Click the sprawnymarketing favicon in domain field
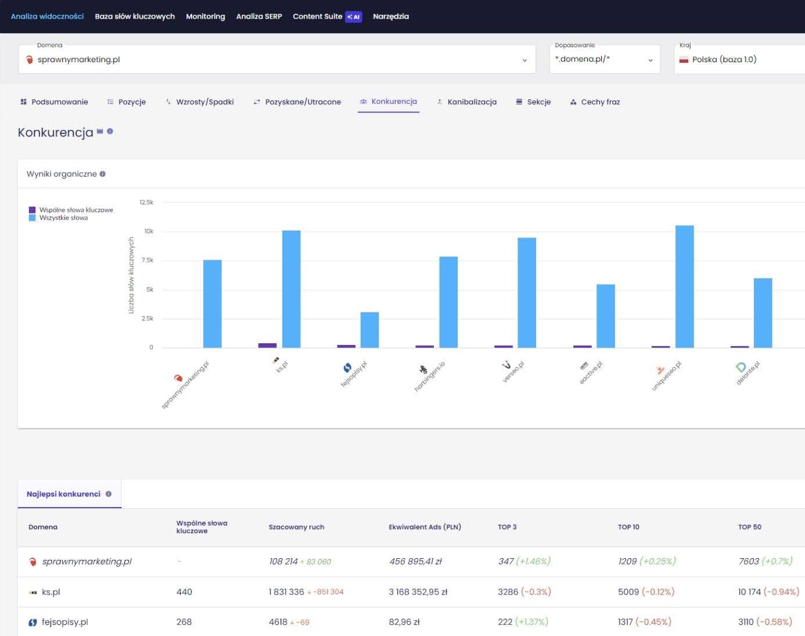Image resolution: width=805 pixels, height=636 pixels. (x=30, y=59)
